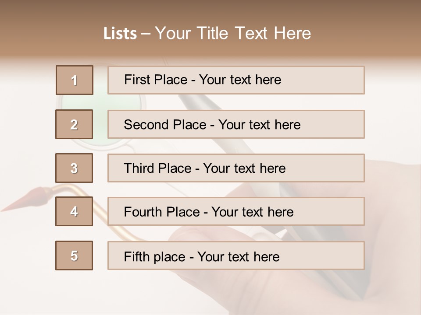The image size is (421, 315).
Task: Click the bold word "Lists" in title
Action: click(120, 34)
